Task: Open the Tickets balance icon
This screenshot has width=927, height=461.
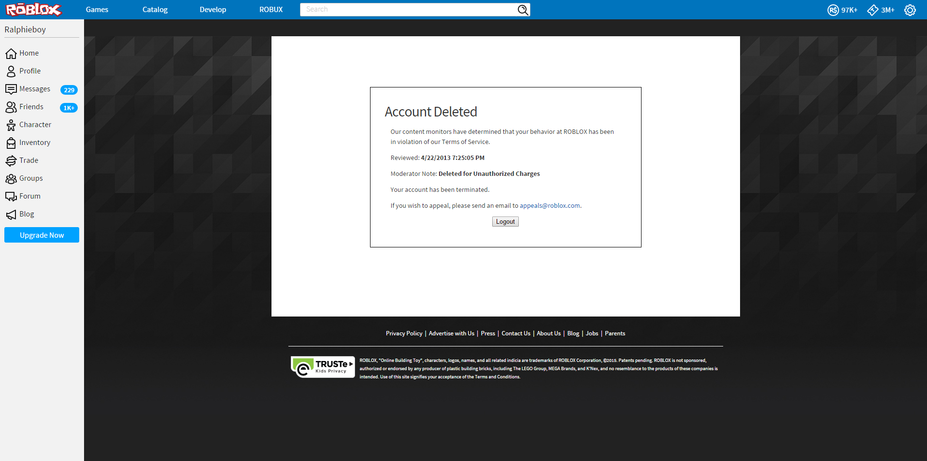Action: point(873,10)
